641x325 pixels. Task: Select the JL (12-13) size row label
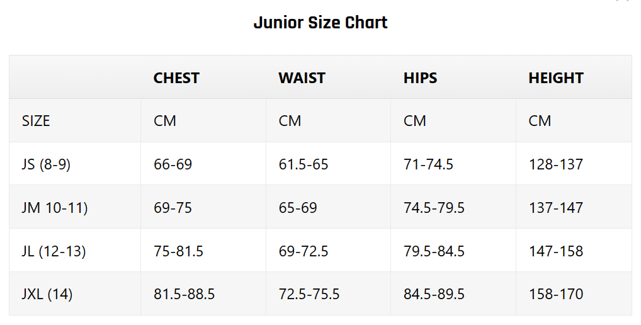tap(54, 251)
